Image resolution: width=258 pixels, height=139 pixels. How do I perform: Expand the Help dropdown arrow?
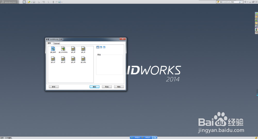(x=248, y=2)
